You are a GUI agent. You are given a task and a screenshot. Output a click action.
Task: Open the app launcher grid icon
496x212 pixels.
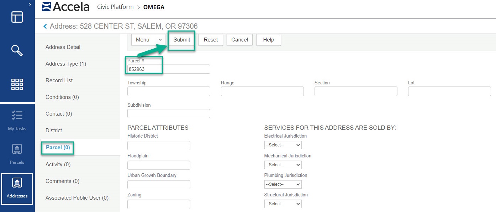(17, 84)
